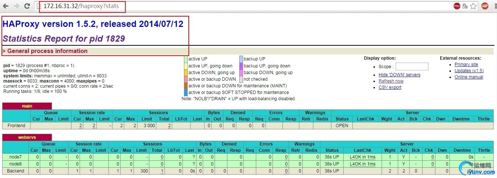497x178 pixels.
Task: Click the red PRO extension icon
Action: [x=457, y=6]
